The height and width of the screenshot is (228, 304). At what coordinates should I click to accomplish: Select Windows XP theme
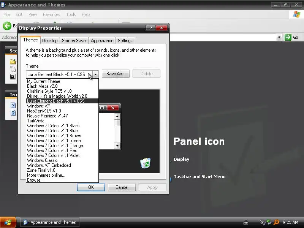coord(62,106)
